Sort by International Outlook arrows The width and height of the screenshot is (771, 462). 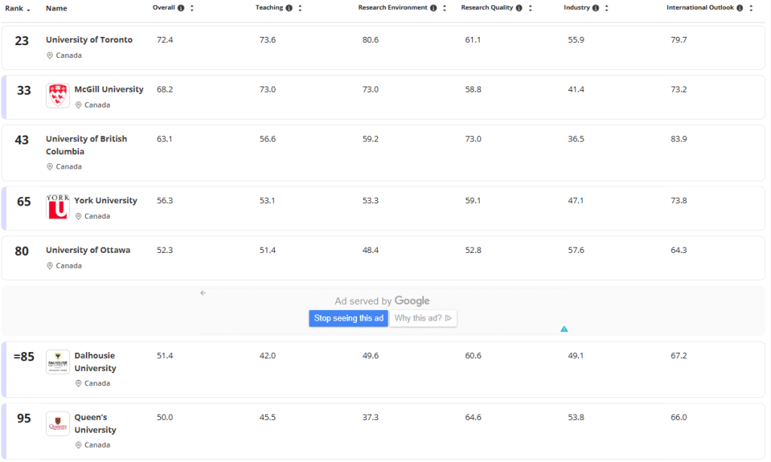tap(751, 8)
